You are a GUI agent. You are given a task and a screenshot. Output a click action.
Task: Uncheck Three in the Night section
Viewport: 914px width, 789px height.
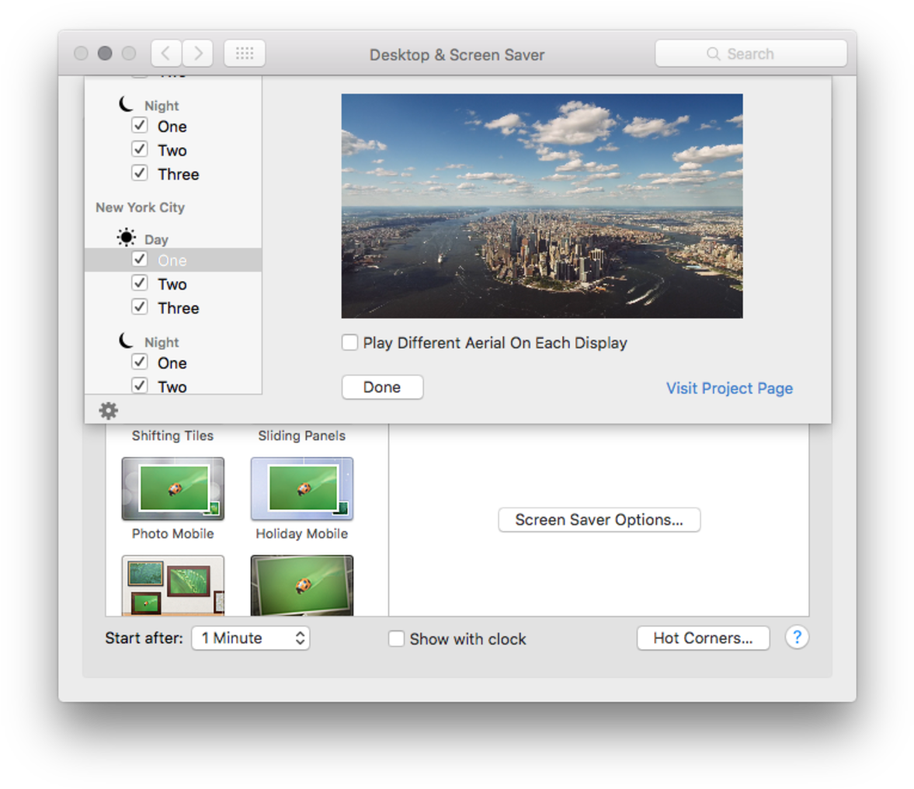139,172
